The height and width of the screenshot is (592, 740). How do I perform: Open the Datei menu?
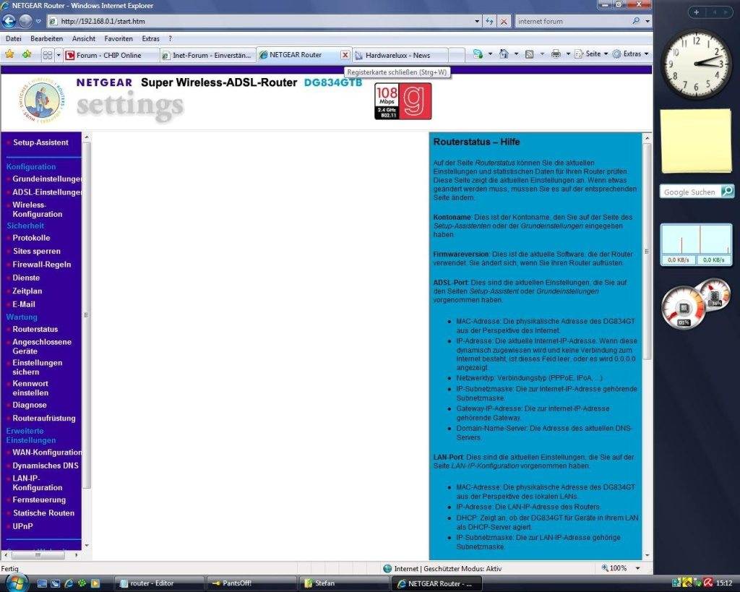tap(14, 39)
